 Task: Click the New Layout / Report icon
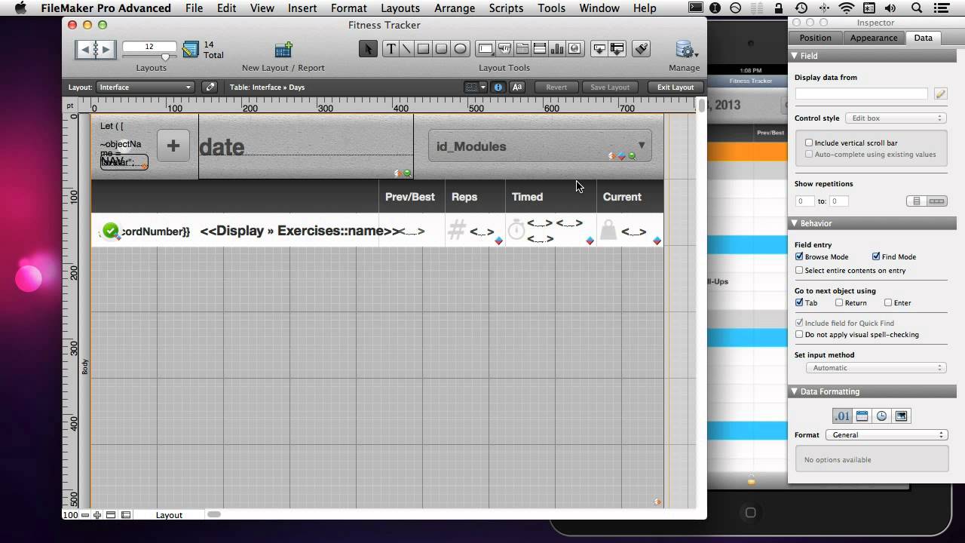tap(283, 50)
